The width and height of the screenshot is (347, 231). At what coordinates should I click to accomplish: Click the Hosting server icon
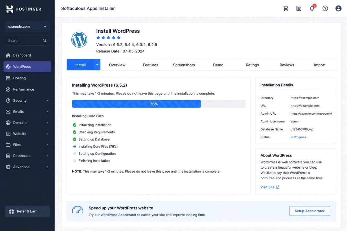point(8,78)
